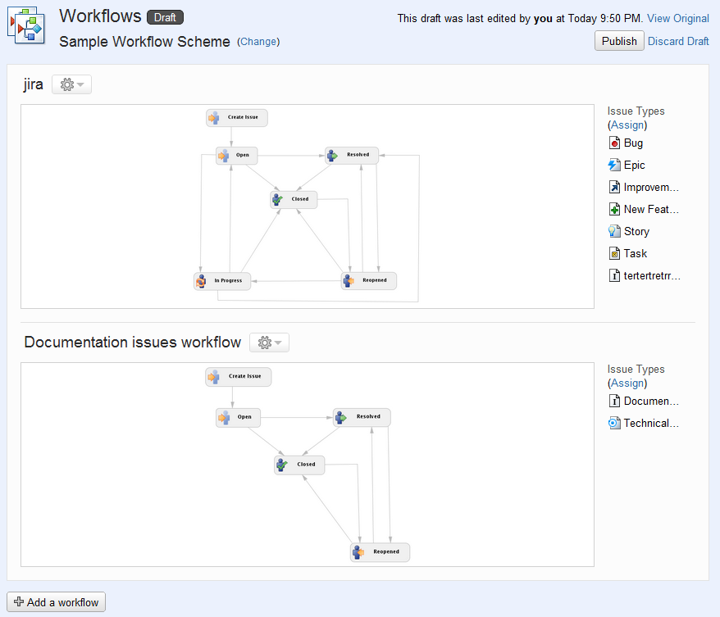Select the Improvem... issue type label
This screenshot has height=617, width=720.
(651, 187)
